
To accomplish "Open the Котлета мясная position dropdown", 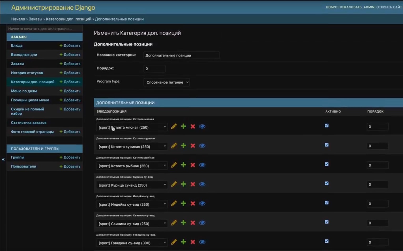I will click(x=132, y=127).
